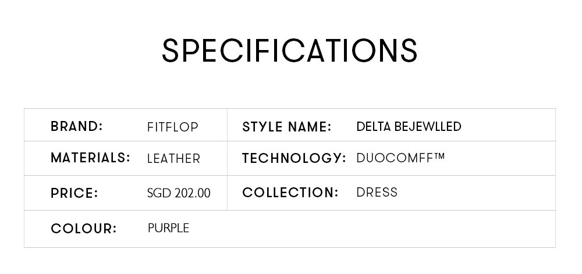Select the COLLECTION: label
The height and width of the screenshot is (274, 582).
290,193
